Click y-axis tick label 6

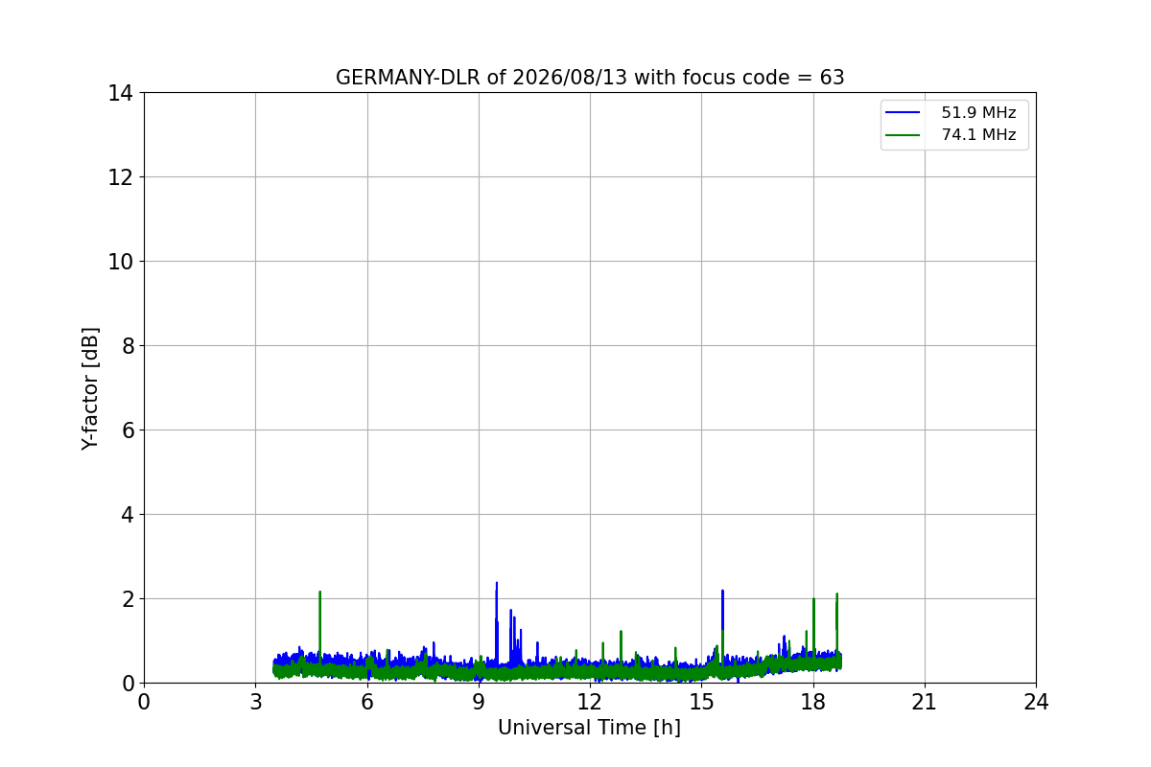tap(128, 430)
